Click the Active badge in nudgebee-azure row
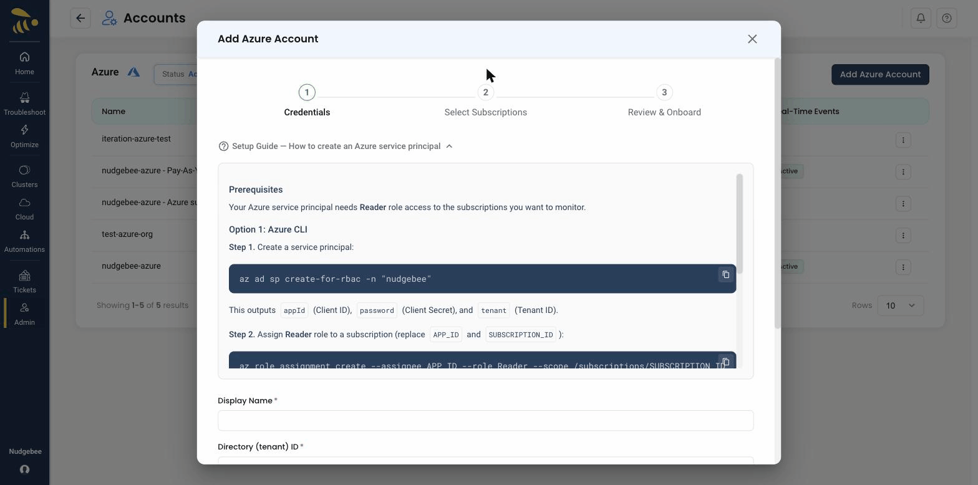This screenshot has width=978, height=485. (791, 266)
